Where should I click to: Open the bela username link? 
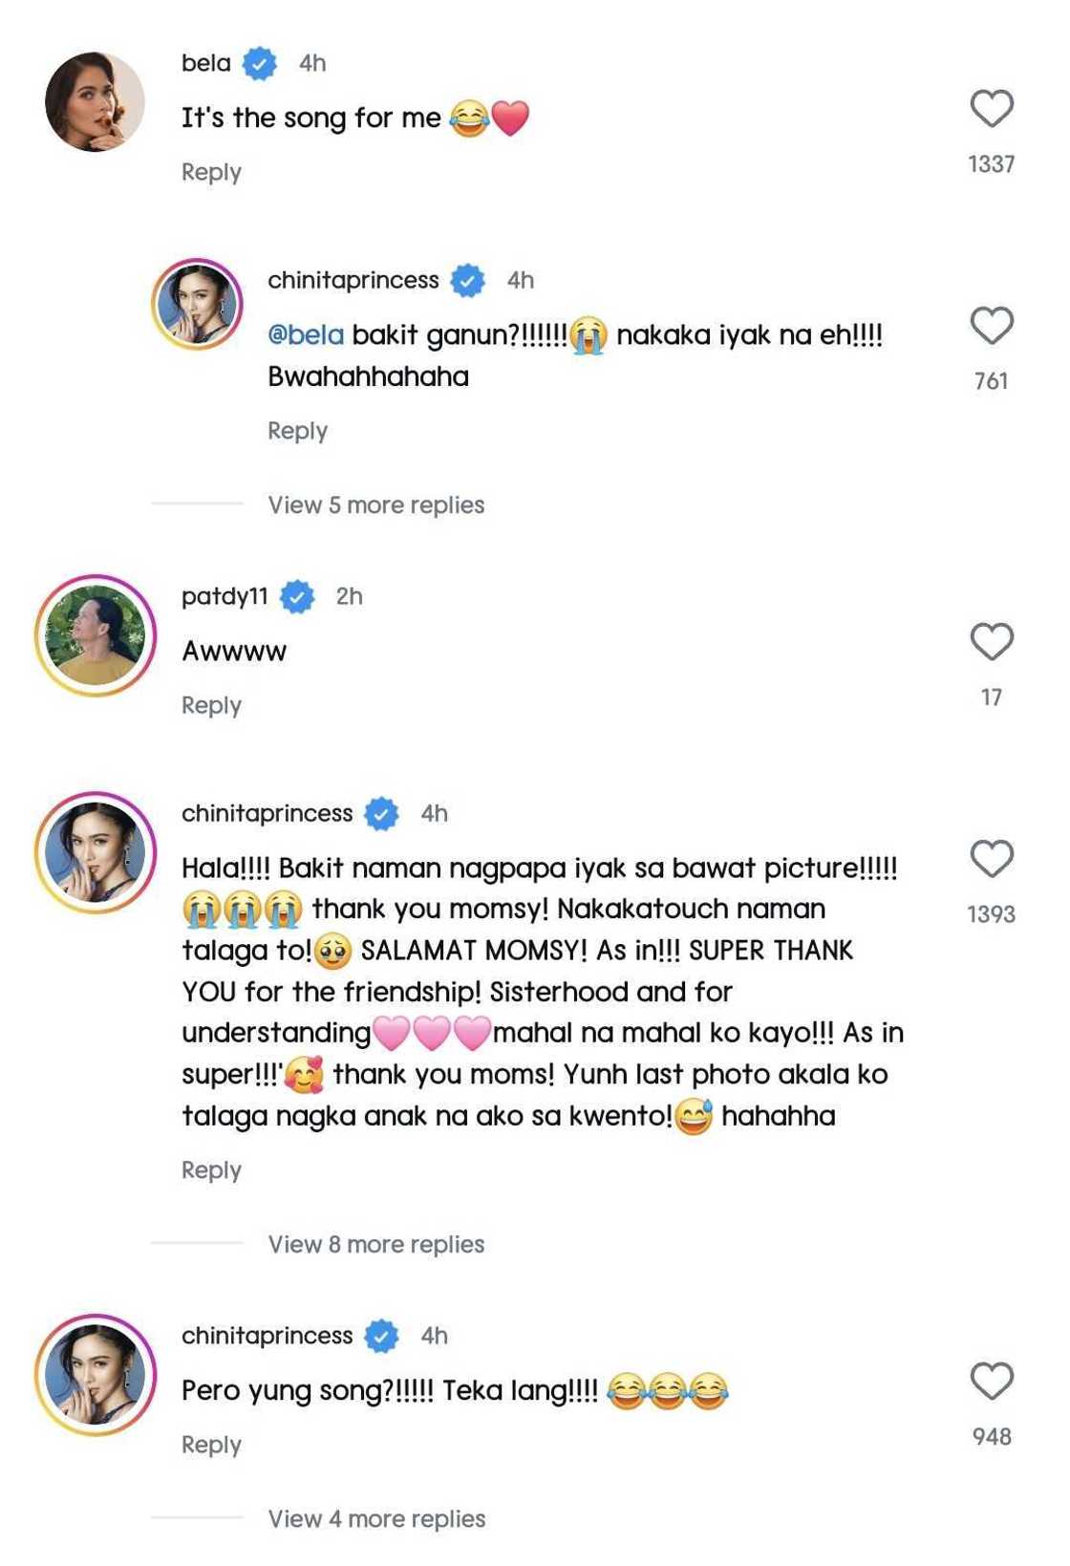tap(206, 63)
